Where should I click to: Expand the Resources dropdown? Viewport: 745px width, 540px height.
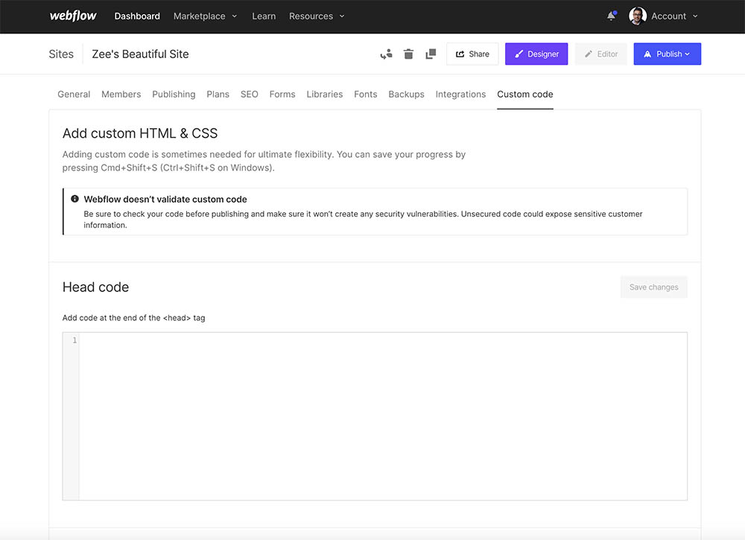pyautogui.click(x=316, y=16)
